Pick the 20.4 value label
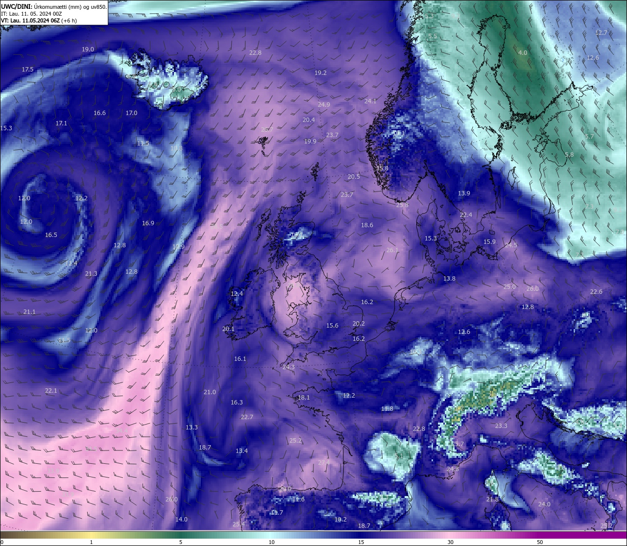The width and height of the screenshot is (627, 546). click(309, 120)
